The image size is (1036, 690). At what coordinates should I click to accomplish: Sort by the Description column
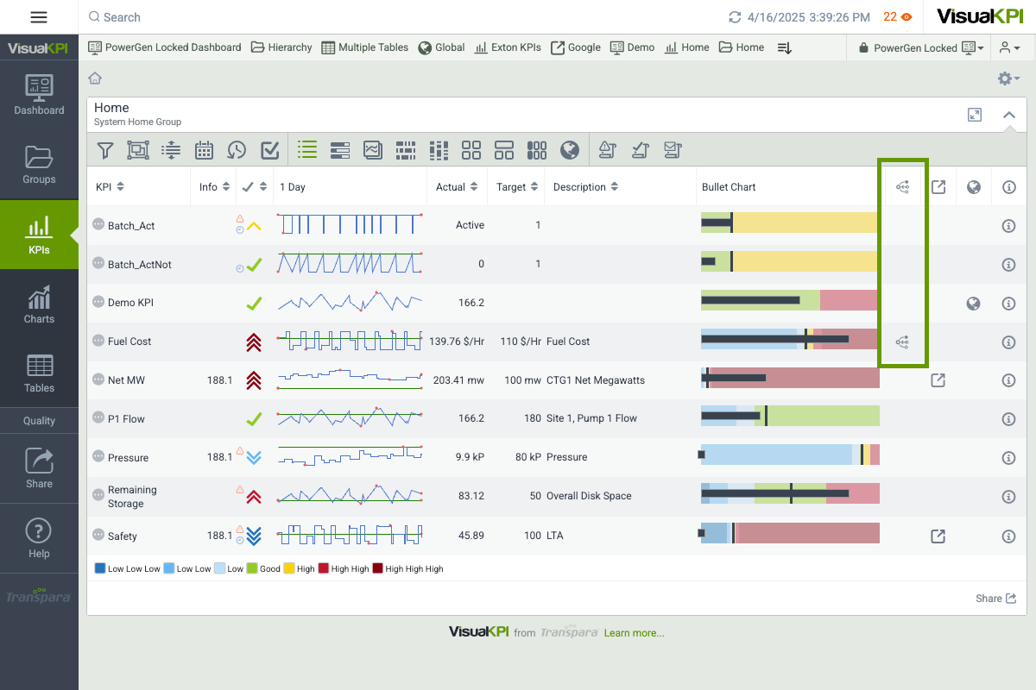[585, 187]
